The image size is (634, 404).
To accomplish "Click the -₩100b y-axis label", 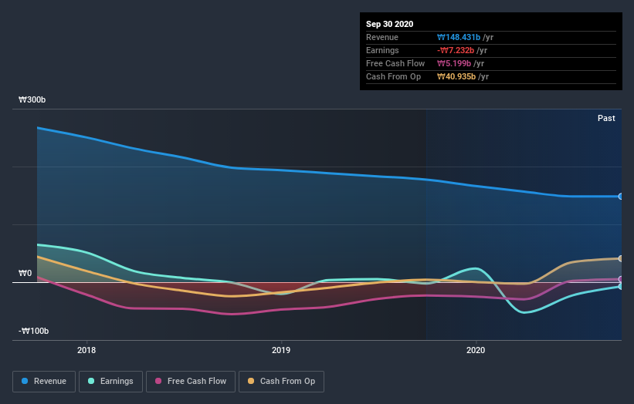I will click(x=33, y=331).
